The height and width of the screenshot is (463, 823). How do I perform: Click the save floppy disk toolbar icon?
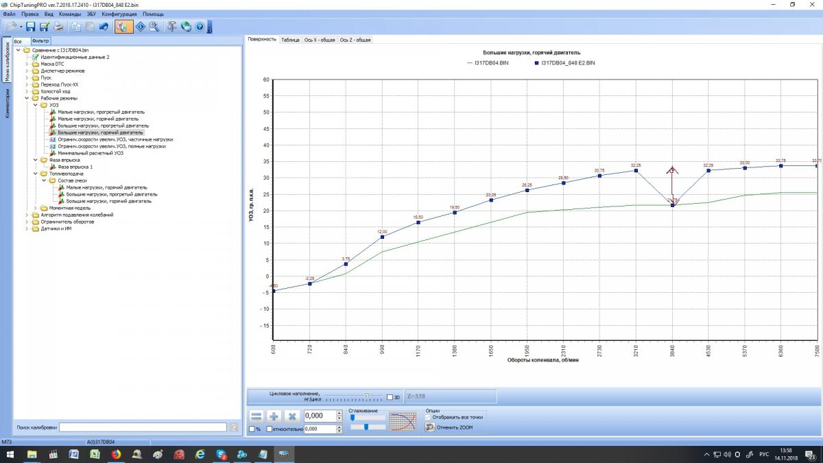point(30,27)
